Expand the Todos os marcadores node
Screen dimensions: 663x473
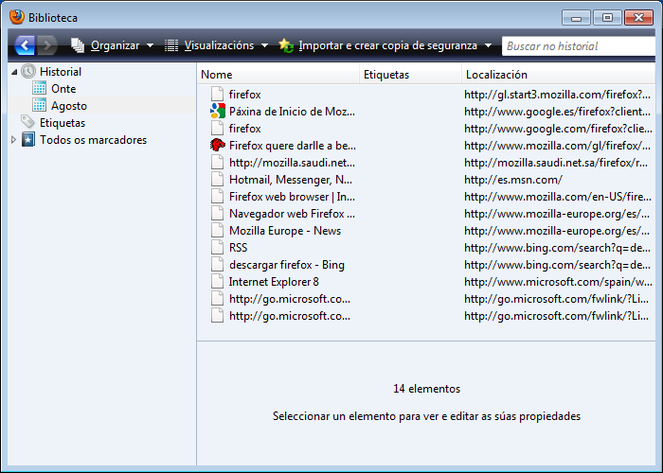[13, 139]
